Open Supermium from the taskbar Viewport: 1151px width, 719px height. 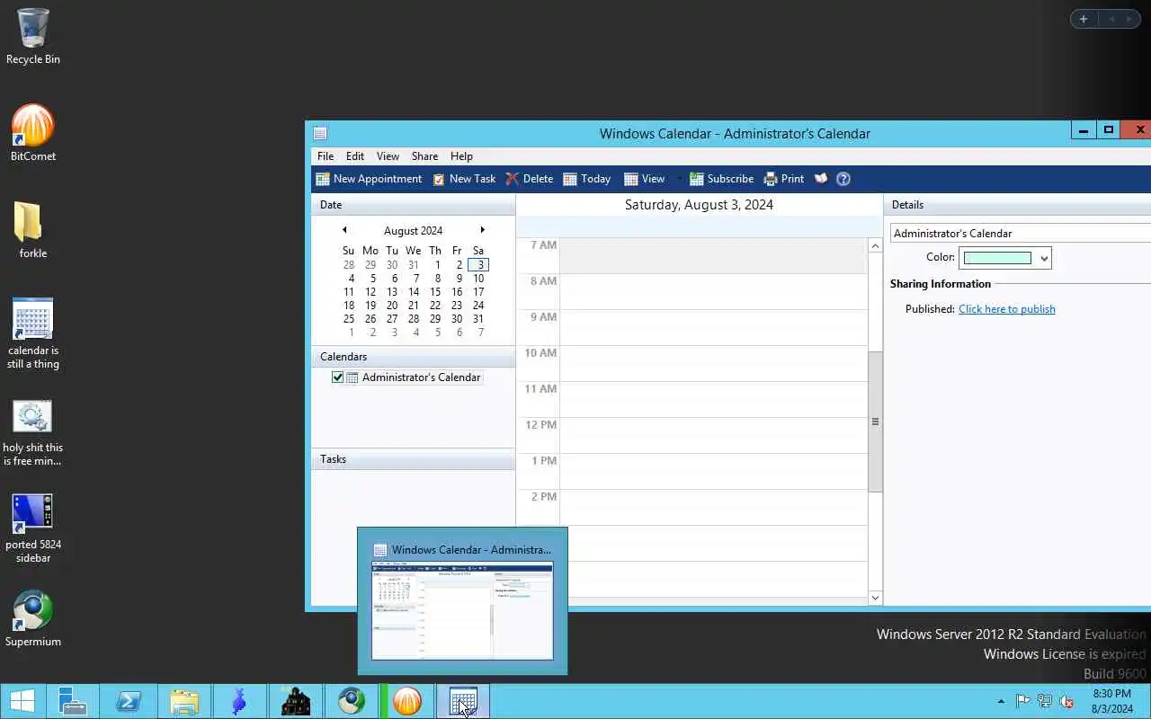pyautogui.click(x=352, y=701)
